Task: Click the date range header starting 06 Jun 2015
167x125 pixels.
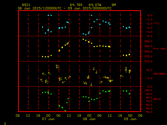Action: (65, 8)
